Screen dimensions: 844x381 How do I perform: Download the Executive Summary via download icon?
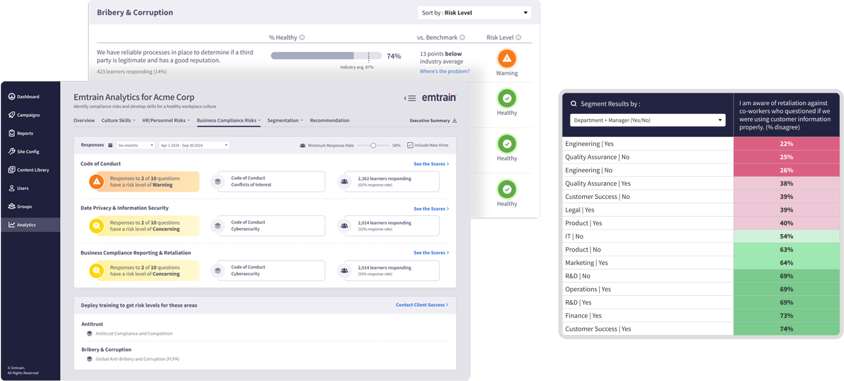[455, 121]
